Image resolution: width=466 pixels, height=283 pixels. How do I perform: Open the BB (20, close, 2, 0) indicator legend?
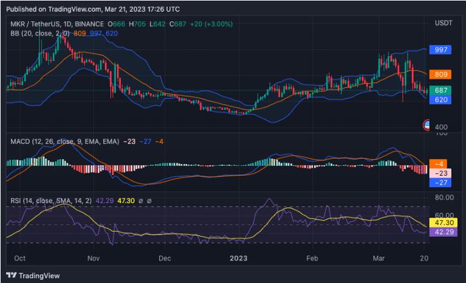[40, 33]
